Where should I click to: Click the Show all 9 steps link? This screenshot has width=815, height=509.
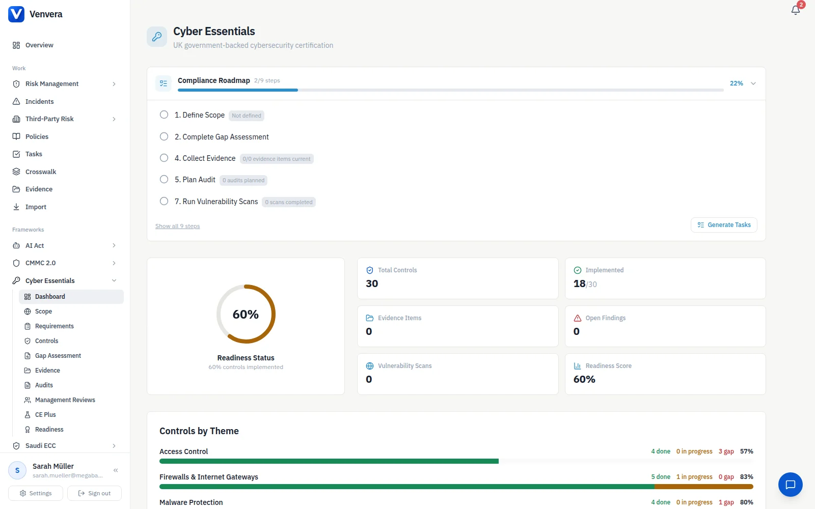tap(178, 226)
